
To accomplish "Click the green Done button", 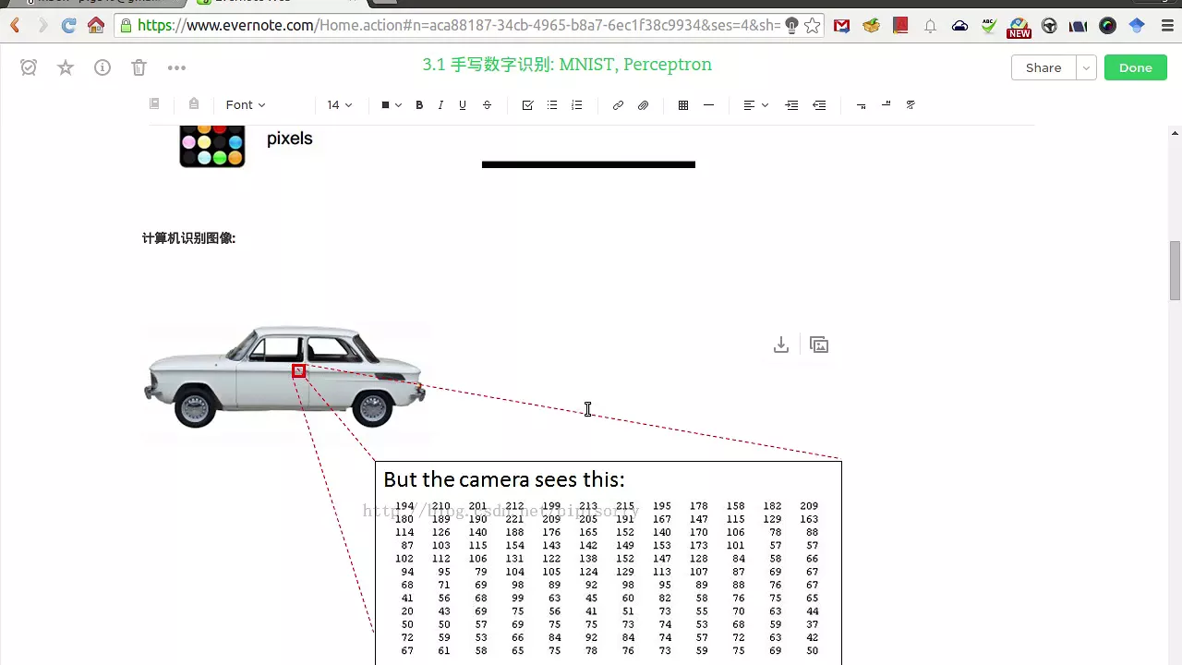I will pyautogui.click(x=1135, y=67).
